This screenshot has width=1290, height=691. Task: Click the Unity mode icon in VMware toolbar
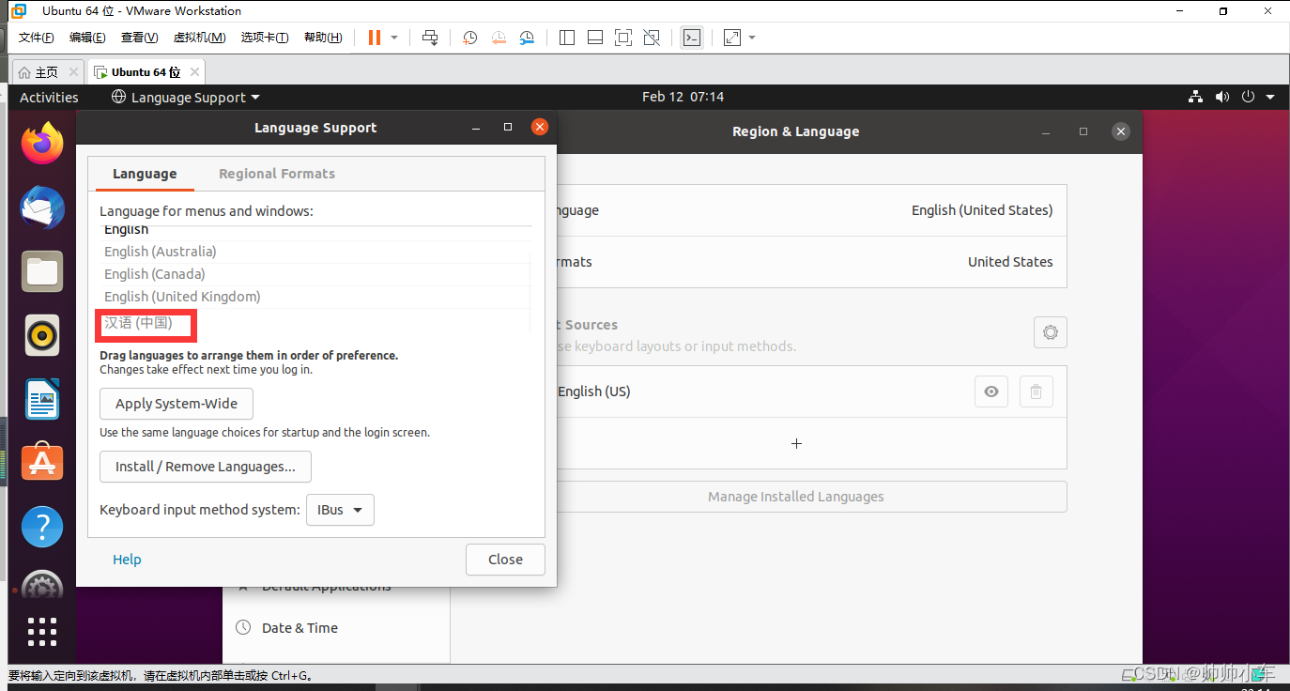pyautogui.click(x=652, y=38)
